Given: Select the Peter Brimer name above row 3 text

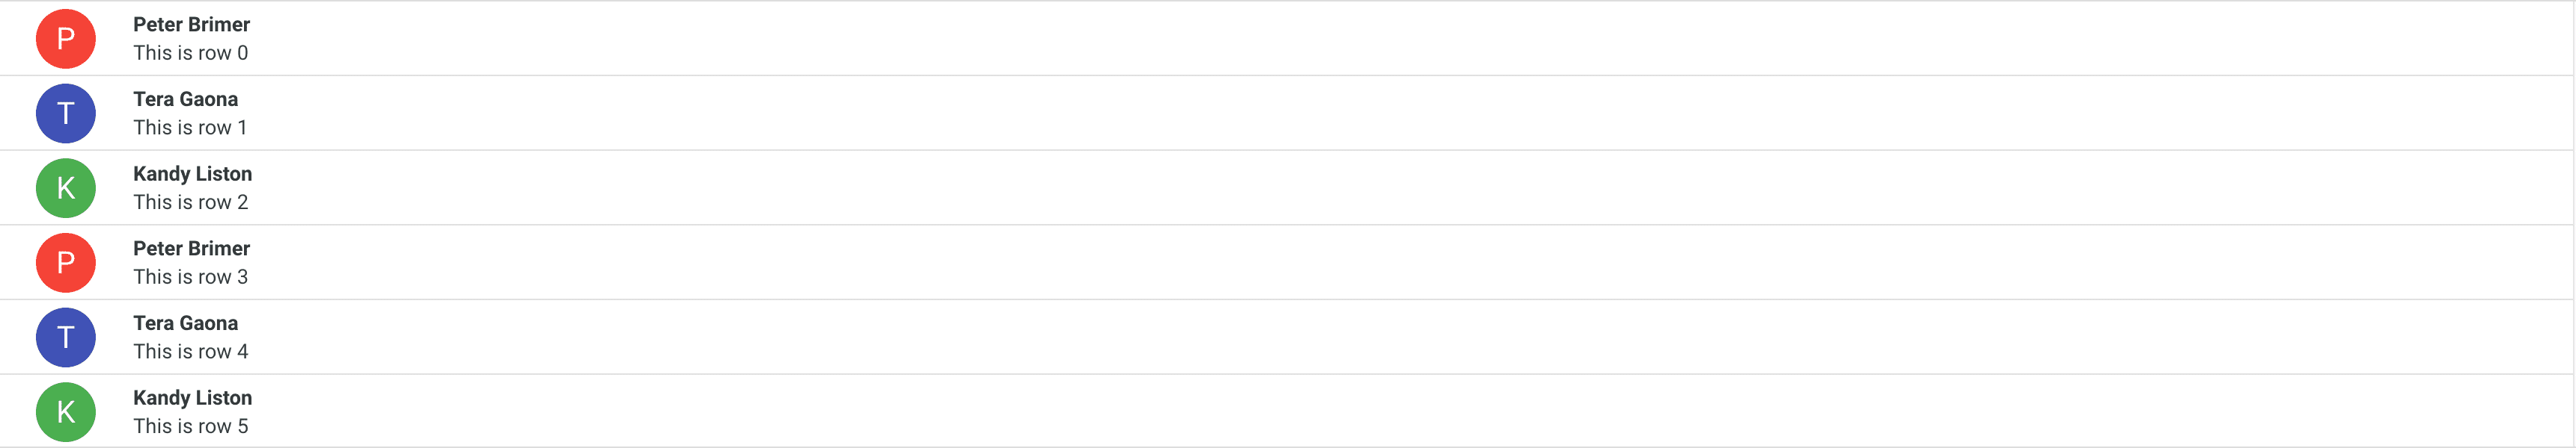Looking at the screenshot, I should tap(191, 249).
